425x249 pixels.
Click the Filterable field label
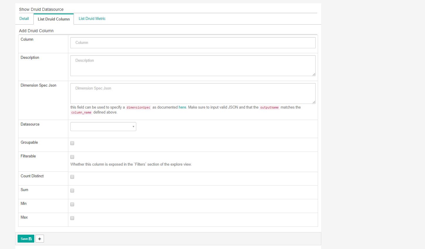point(28,156)
